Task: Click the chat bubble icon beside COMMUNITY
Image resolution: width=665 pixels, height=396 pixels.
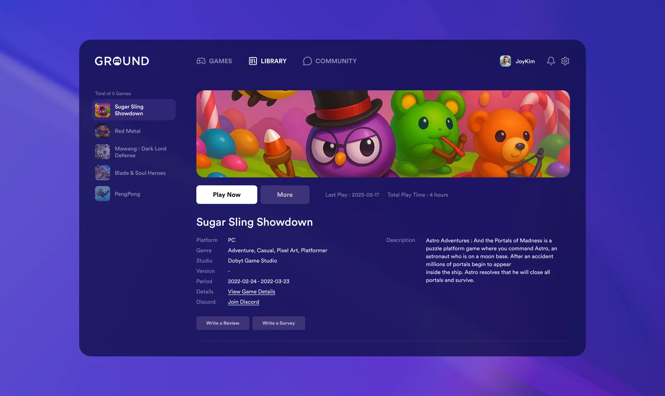Action: [307, 61]
